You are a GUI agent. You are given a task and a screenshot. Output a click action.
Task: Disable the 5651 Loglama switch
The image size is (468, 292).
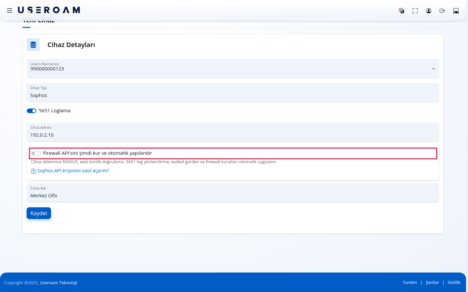click(32, 111)
